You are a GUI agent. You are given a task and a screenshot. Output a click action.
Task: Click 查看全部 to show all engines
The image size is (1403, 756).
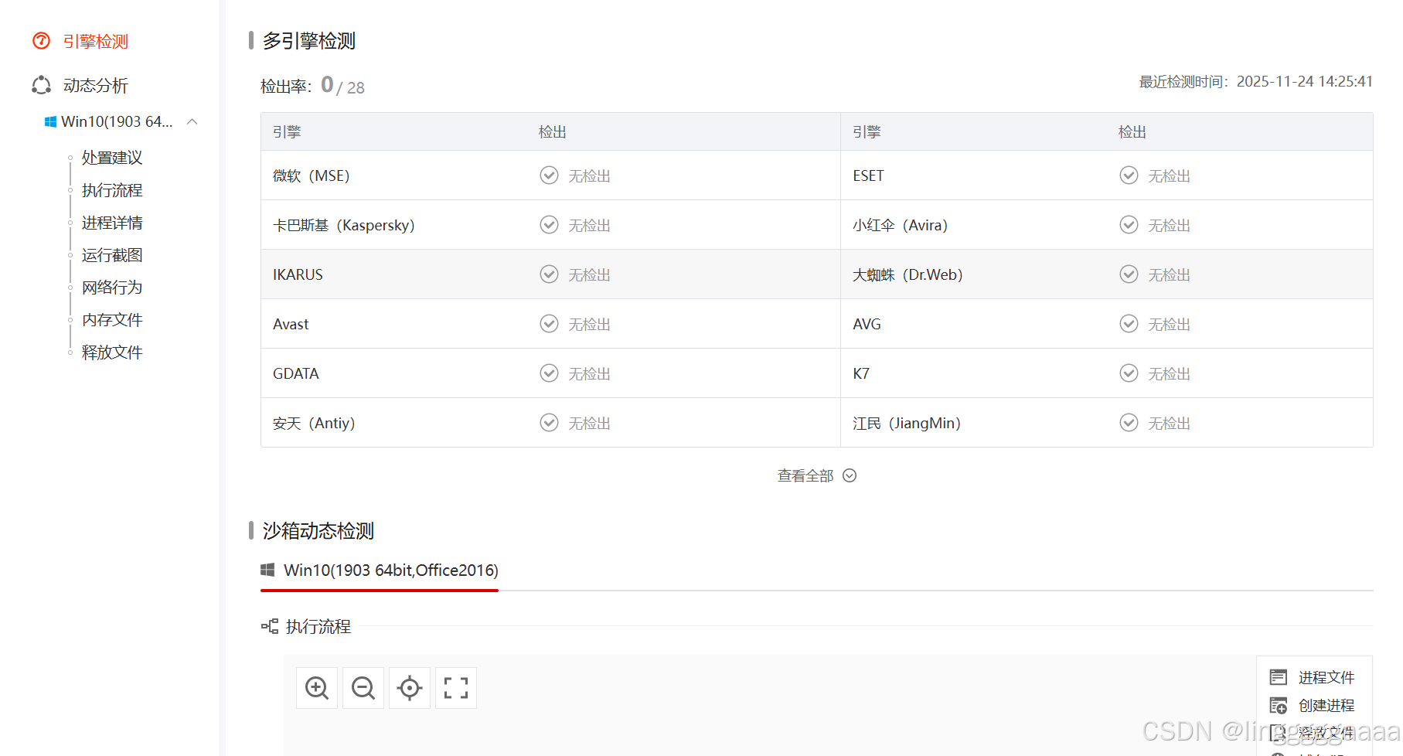805,476
